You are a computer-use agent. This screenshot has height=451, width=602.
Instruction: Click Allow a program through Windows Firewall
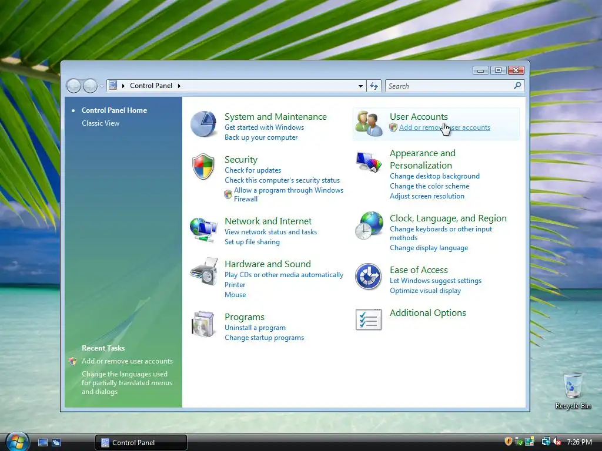[289, 194]
